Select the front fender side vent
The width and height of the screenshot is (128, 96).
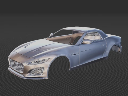click(74, 54)
